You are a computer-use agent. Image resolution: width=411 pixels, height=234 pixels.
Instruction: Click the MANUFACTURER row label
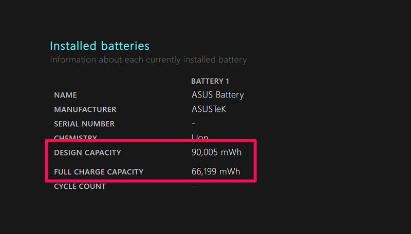(x=85, y=109)
